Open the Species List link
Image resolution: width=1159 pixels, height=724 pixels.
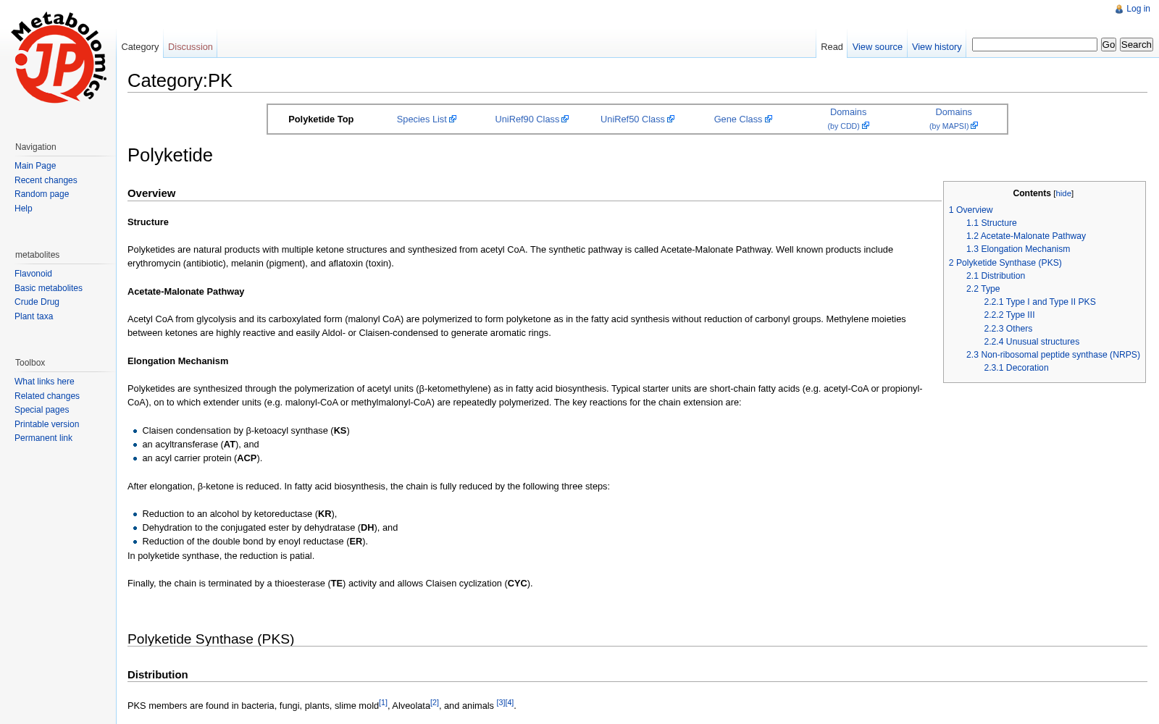(422, 119)
